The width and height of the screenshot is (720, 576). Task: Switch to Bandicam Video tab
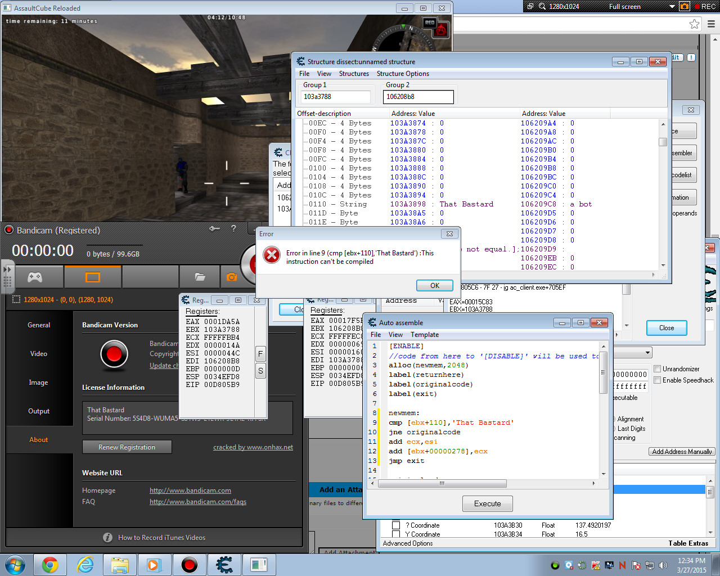[39, 354]
